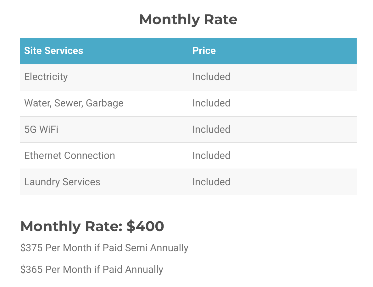Click the centered "Monthly Rate" page title
The width and height of the screenshot is (373, 287).
point(188,20)
